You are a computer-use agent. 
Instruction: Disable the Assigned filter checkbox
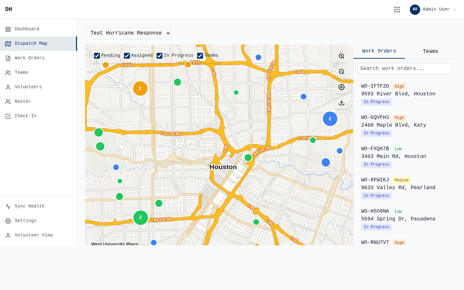[127, 55]
